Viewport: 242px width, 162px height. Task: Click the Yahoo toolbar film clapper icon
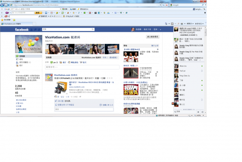(96, 13)
